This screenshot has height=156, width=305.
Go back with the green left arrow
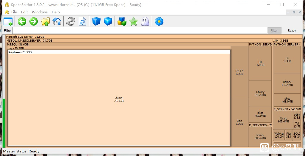22,21
